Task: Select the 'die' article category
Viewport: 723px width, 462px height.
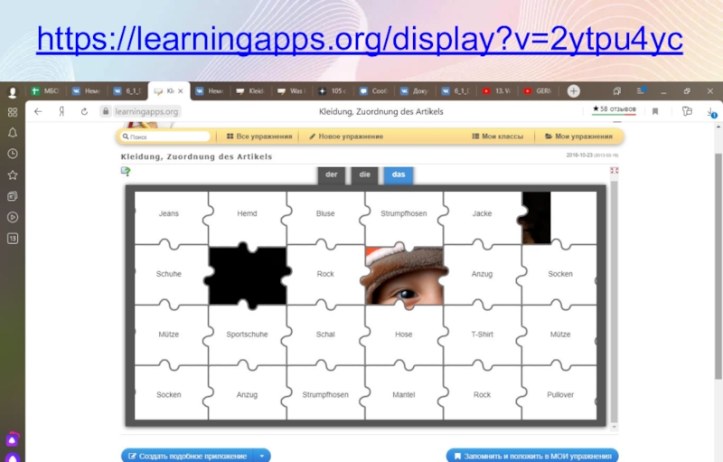Action: pos(364,174)
